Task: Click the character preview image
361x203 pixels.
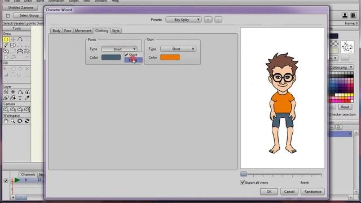Action: 283,98
